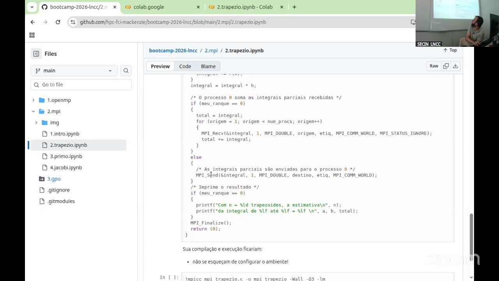Go to the 2.mpi breadcrumb folder
This screenshot has height=281, width=499.
[211, 51]
